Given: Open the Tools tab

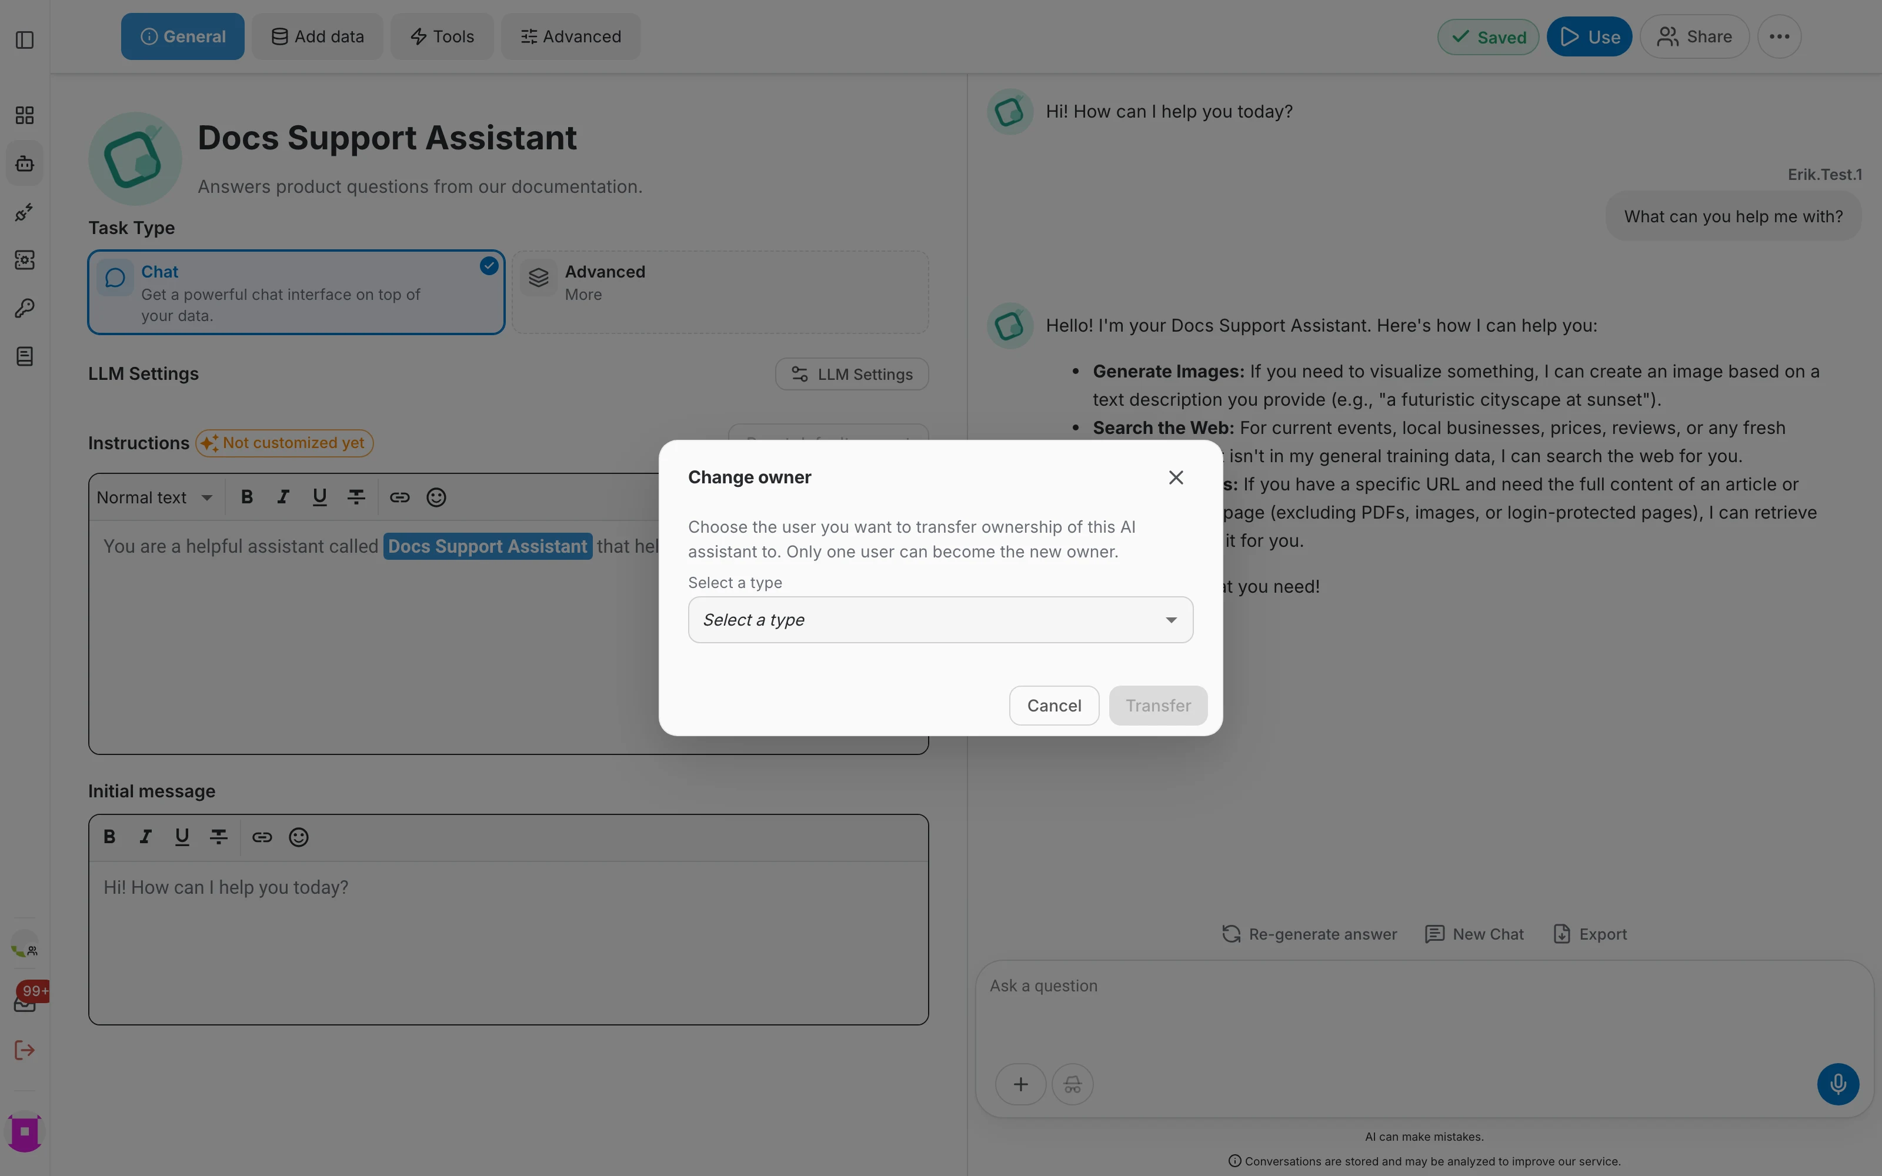Looking at the screenshot, I should tap(442, 36).
